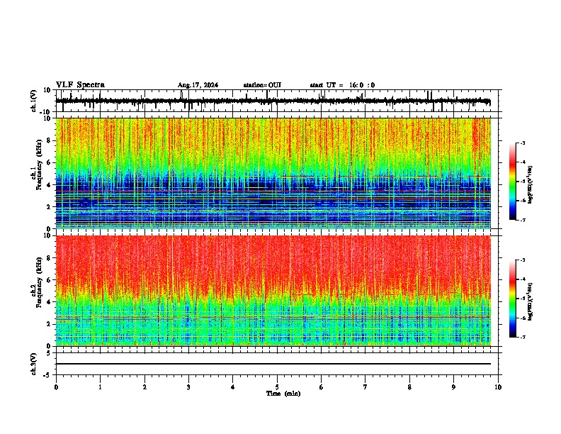Click the 'ch.3(V)' axis label

coord(34,364)
